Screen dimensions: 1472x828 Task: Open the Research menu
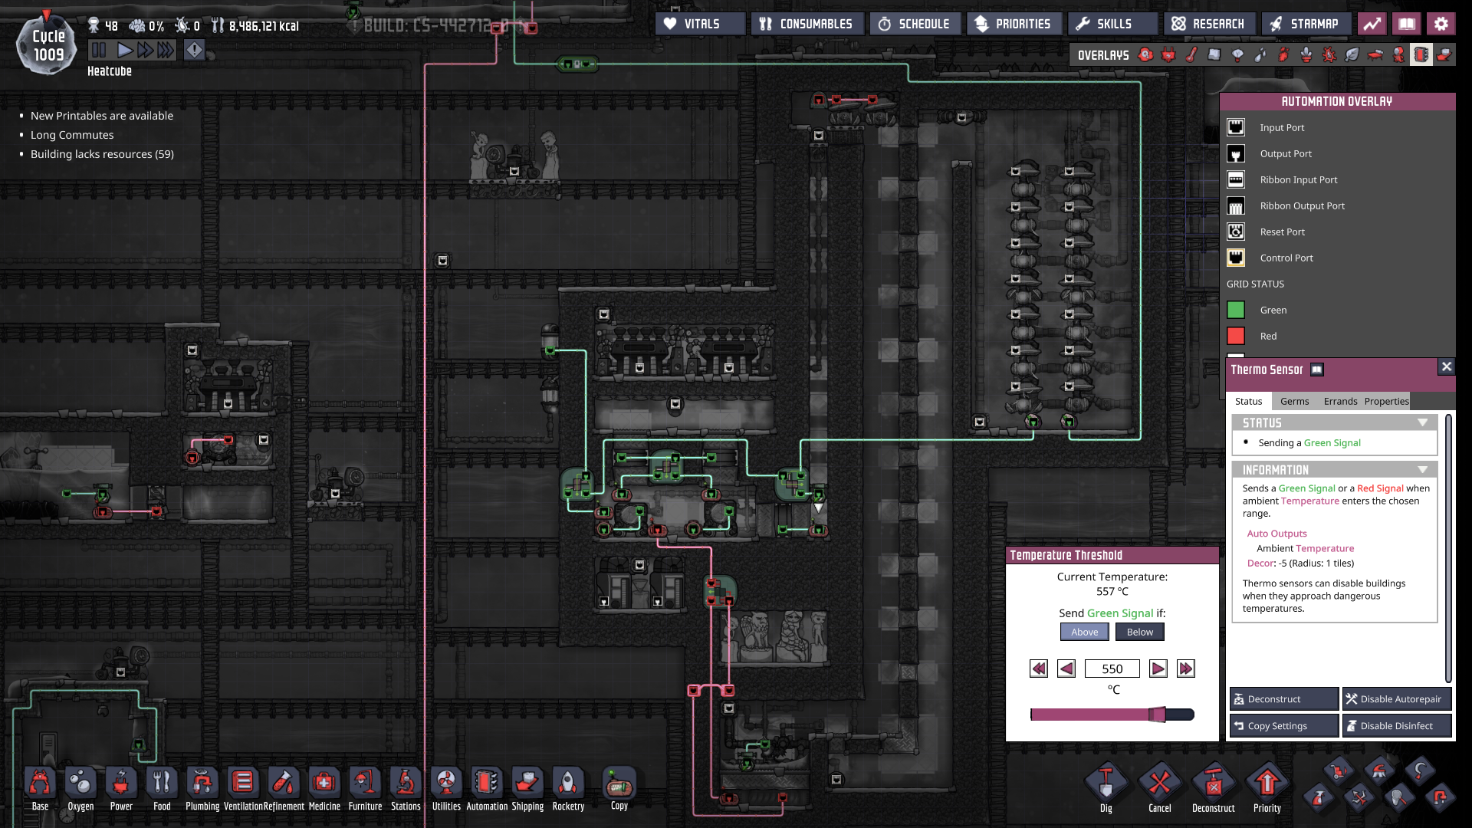tap(1209, 24)
